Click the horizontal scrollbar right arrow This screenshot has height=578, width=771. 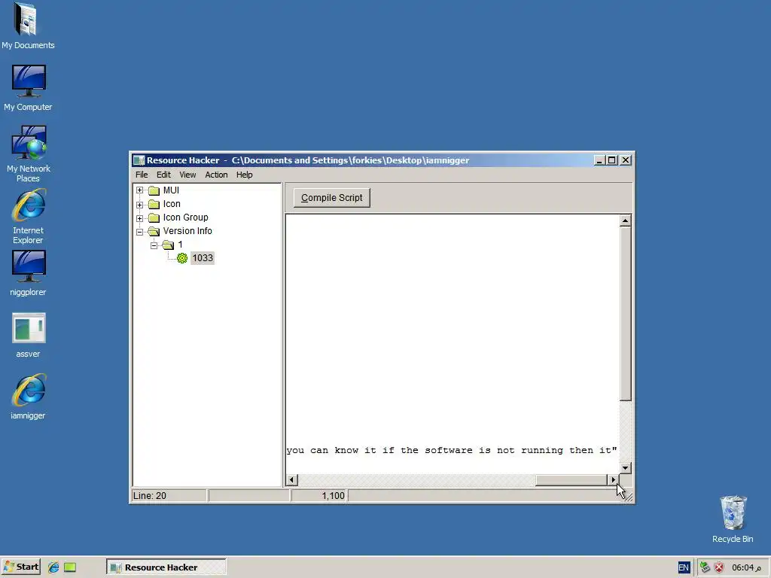point(613,479)
